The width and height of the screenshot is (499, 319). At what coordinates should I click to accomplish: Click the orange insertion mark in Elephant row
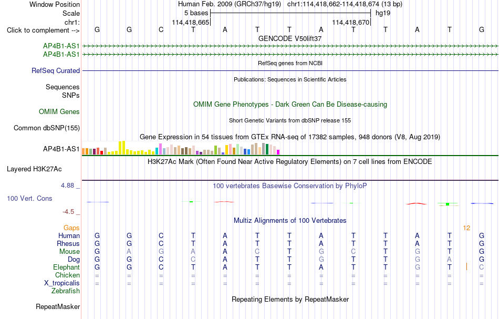click(466, 267)
